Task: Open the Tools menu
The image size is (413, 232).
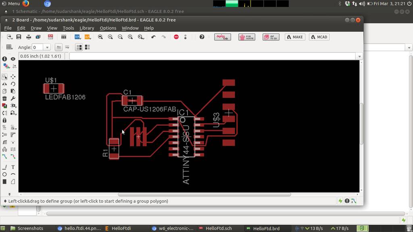Action: pos(68,28)
